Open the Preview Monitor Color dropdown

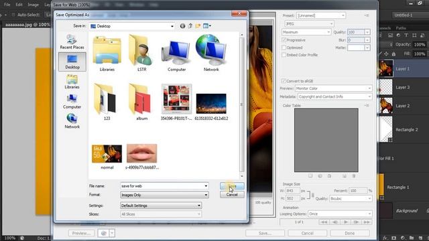[334, 88]
